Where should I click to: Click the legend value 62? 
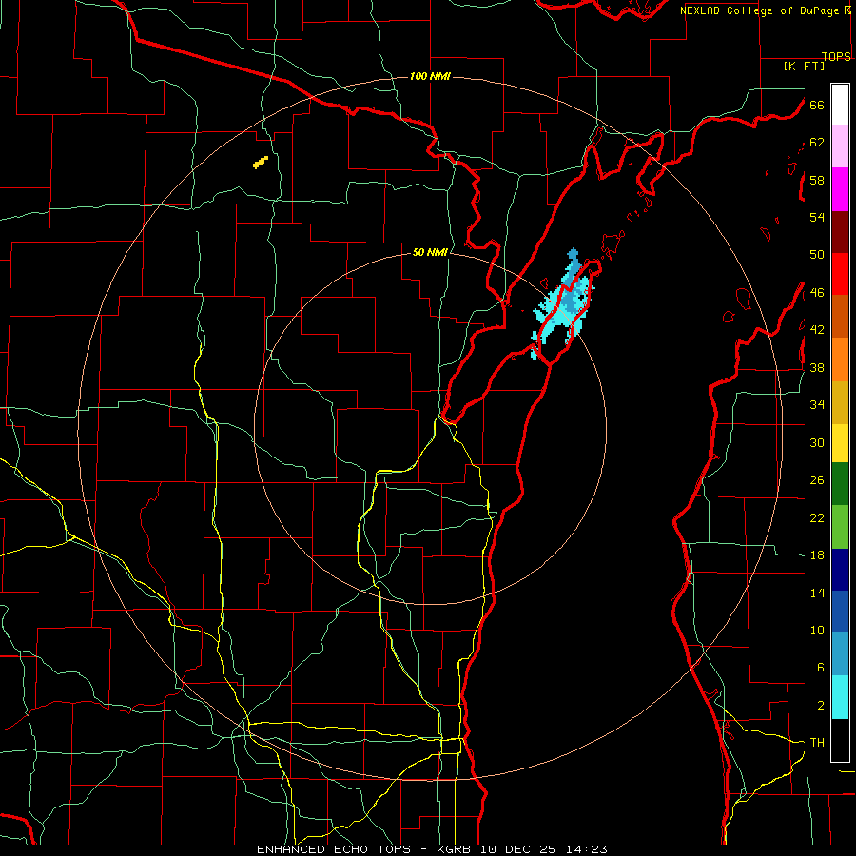pos(817,143)
